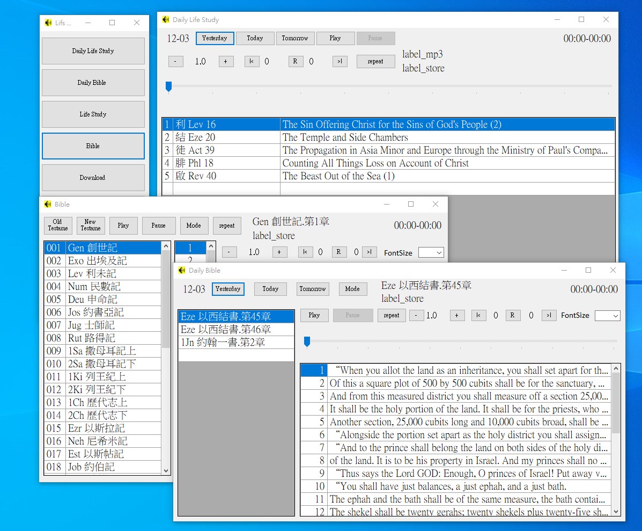Click the Life Study launcher button

93,114
